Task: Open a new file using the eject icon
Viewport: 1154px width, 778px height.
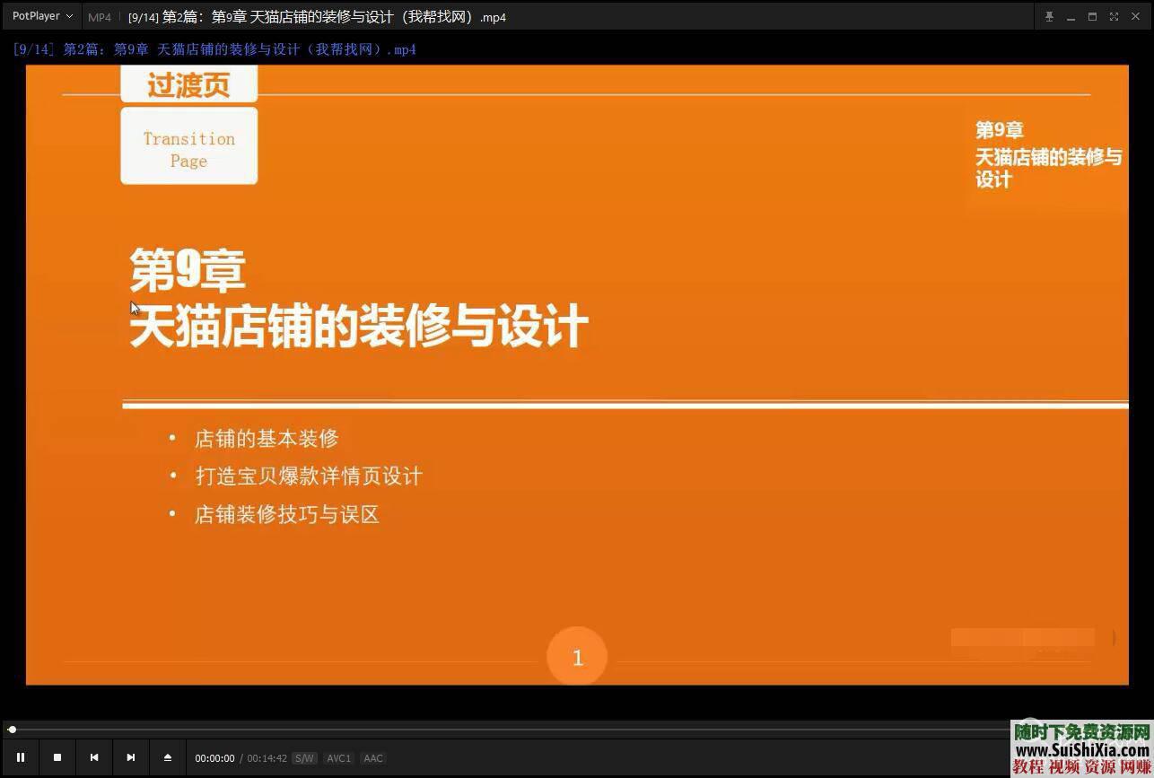Action: (168, 757)
